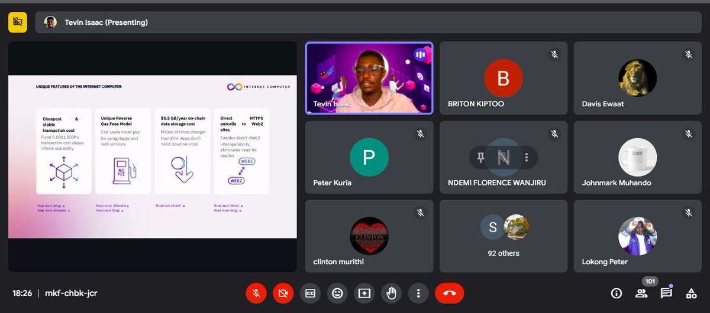Turn on the camera

pos(283,293)
